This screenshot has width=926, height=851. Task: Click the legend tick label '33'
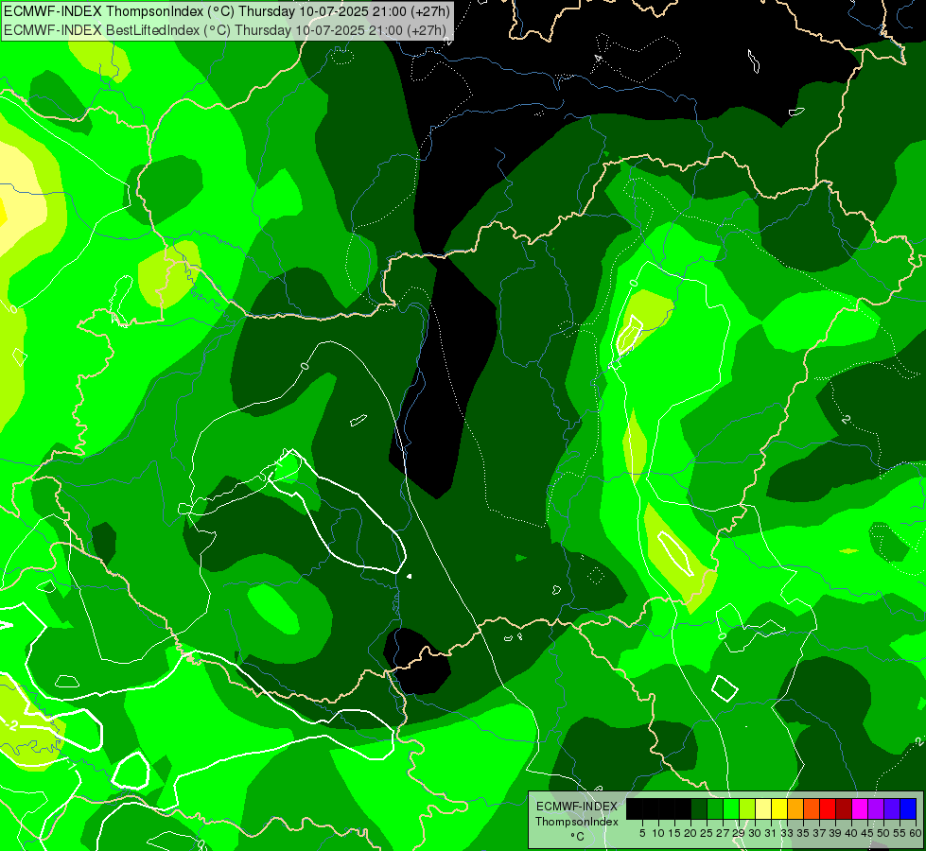point(787,833)
